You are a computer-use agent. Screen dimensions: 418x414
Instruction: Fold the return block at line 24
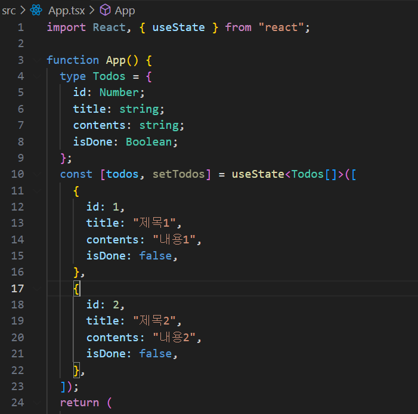tap(37, 402)
